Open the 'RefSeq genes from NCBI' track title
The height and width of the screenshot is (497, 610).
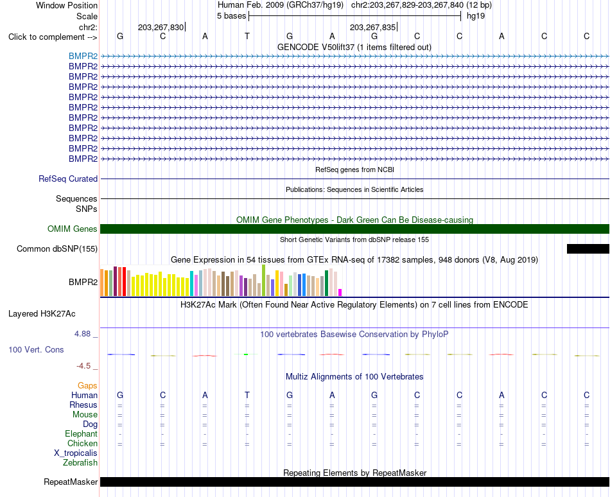[354, 170]
